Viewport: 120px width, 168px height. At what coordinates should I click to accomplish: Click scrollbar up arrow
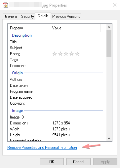109,27
